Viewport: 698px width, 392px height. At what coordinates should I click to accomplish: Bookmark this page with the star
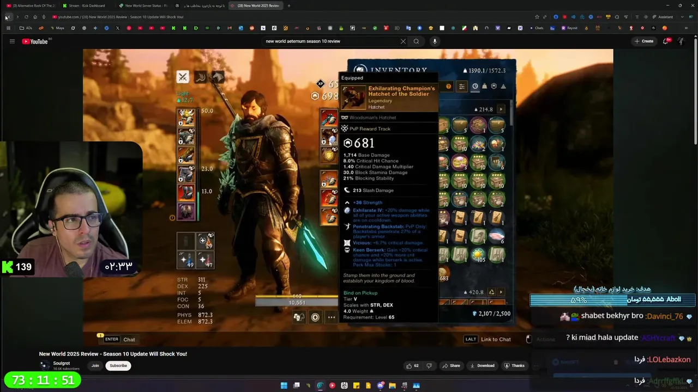coord(537,17)
